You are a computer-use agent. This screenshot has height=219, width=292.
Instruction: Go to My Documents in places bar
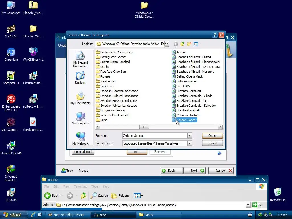[x=80, y=98]
